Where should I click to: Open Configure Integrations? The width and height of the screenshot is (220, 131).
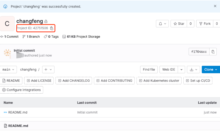(x=21, y=90)
